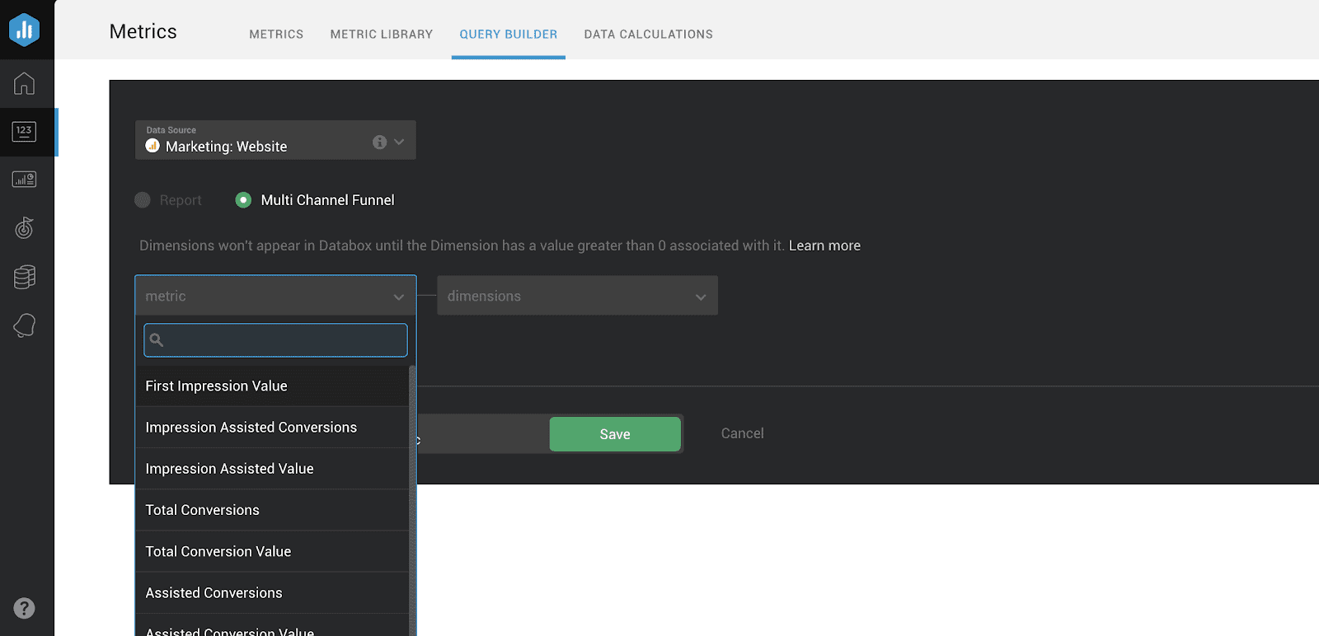Click the green Save button
The height and width of the screenshot is (636, 1319).
coord(615,434)
